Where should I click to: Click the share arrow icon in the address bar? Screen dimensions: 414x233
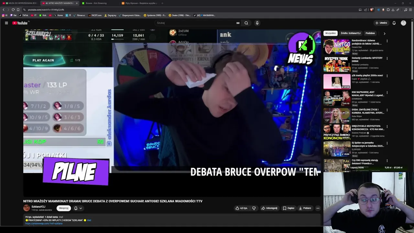[x=365, y=10]
